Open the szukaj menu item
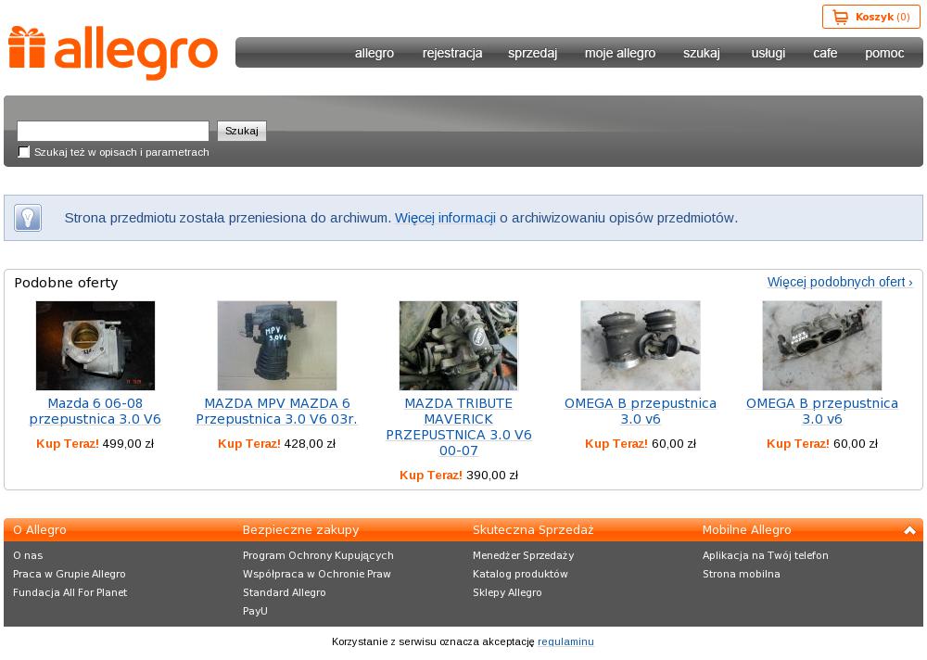The width and height of the screenshot is (927, 660). pos(701,53)
